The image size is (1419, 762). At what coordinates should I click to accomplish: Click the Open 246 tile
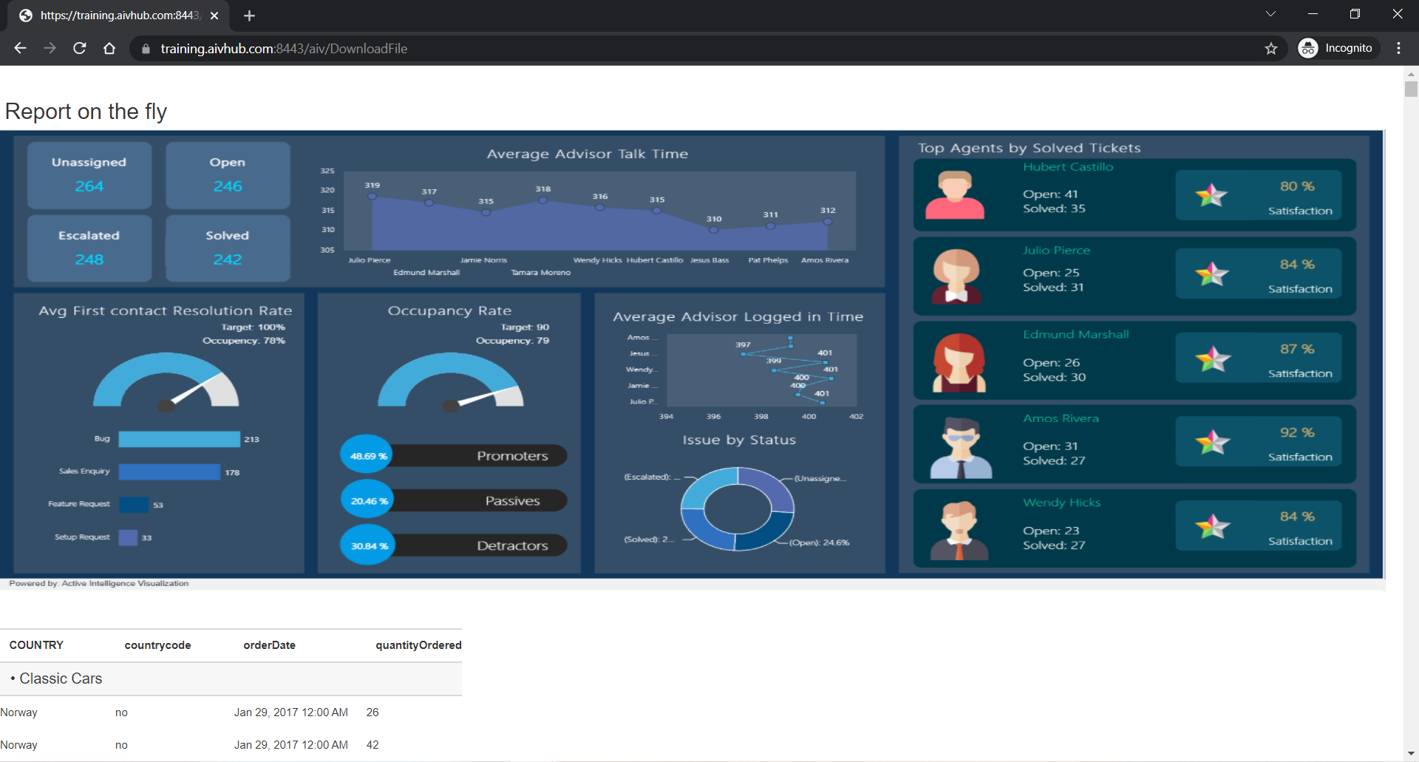(228, 175)
